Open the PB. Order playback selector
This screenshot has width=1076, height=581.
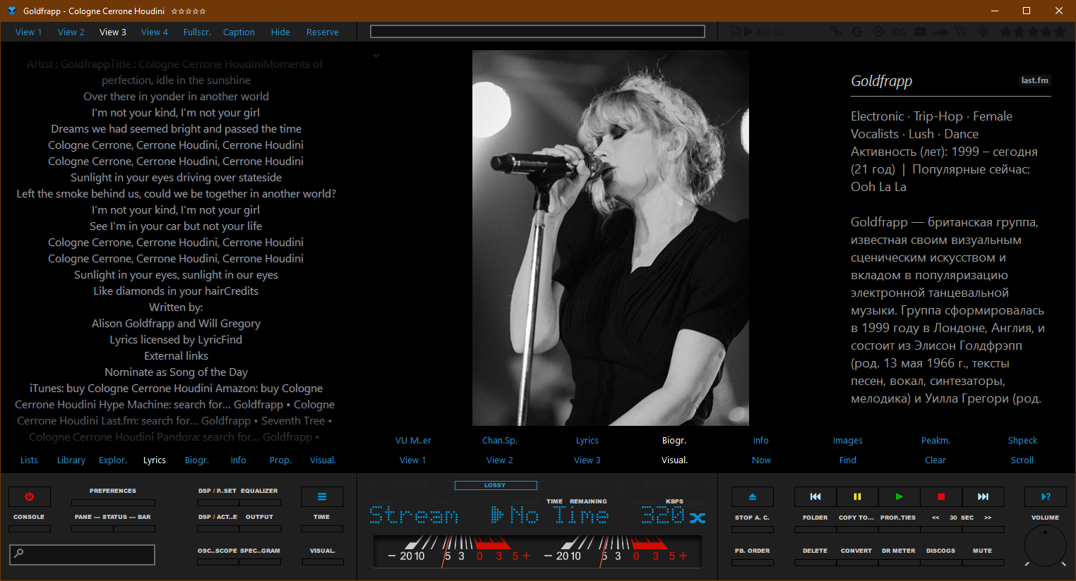[x=752, y=551]
